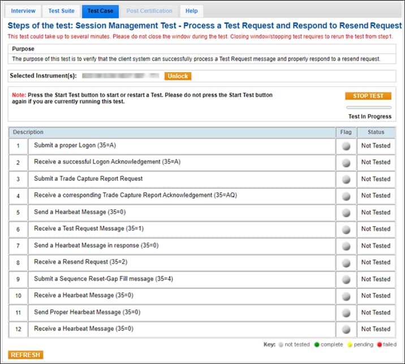Open the Interview tab

[x=23, y=11]
